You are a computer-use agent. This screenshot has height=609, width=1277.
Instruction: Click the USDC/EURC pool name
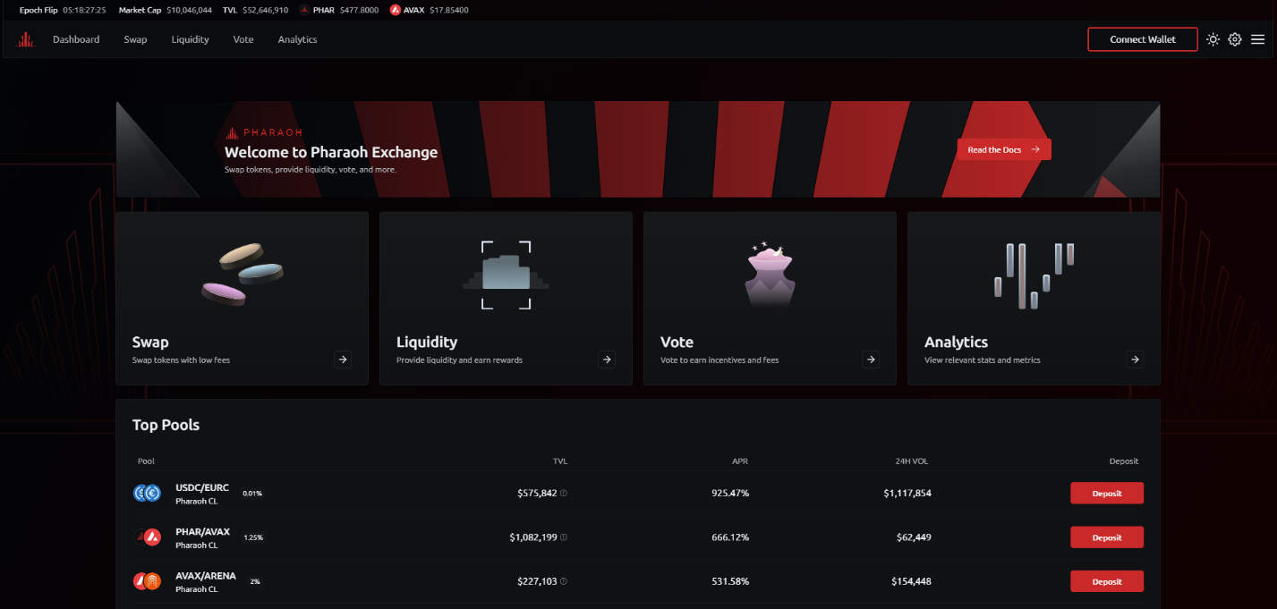click(202, 487)
